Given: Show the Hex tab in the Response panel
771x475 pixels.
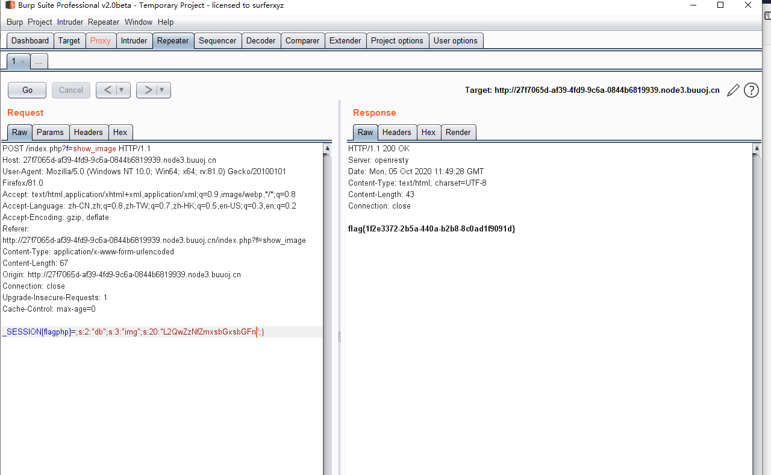Looking at the screenshot, I should tap(429, 132).
